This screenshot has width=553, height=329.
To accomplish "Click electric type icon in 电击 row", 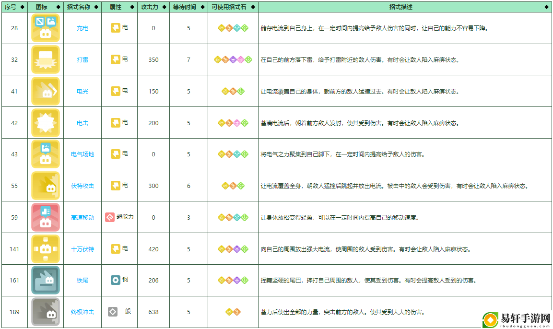I will point(115,123).
